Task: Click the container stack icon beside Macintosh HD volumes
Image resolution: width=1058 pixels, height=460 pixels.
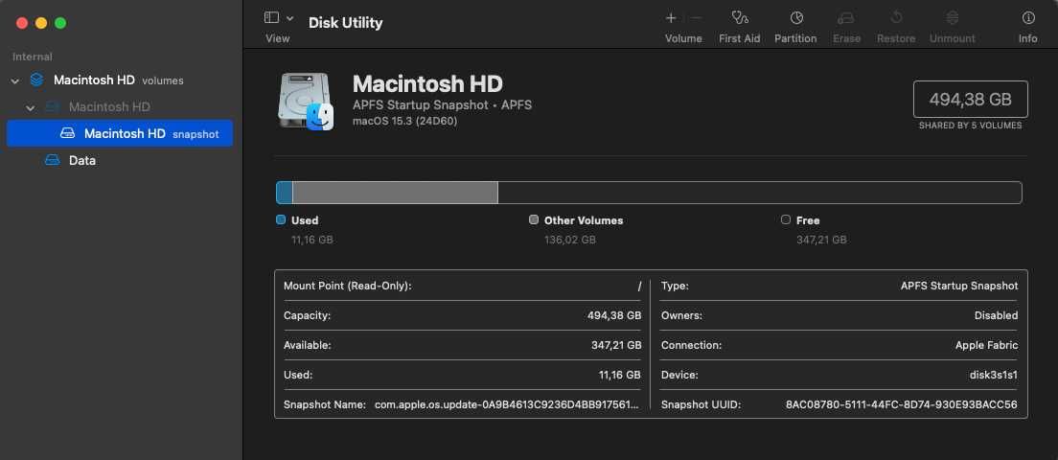Action: click(37, 80)
